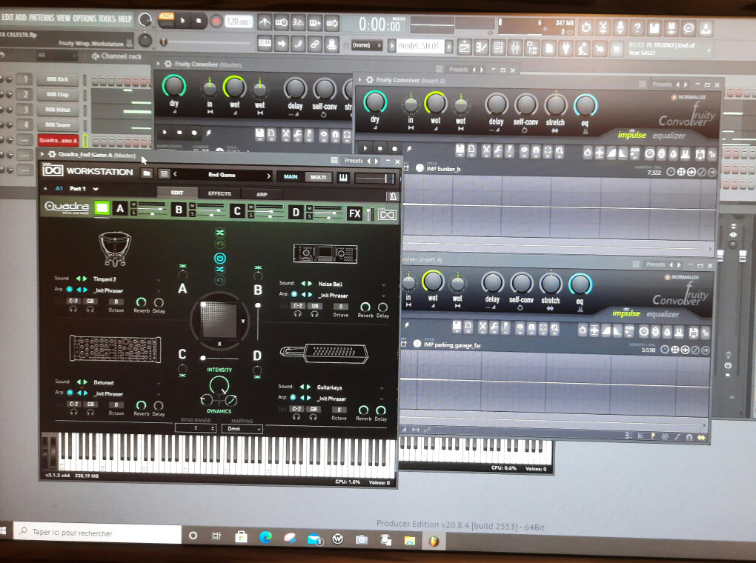
Task: Open the Mixer from FL toolbar
Action: point(515,47)
